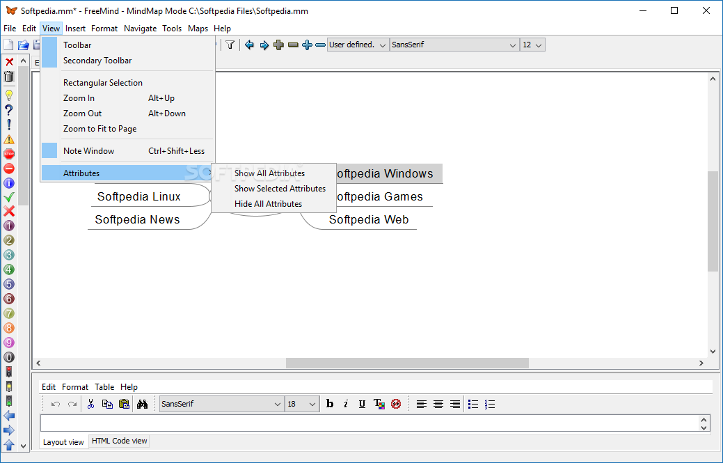Add the exclamation mark important icon
This screenshot has height=463, width=723.
point(9,125)
